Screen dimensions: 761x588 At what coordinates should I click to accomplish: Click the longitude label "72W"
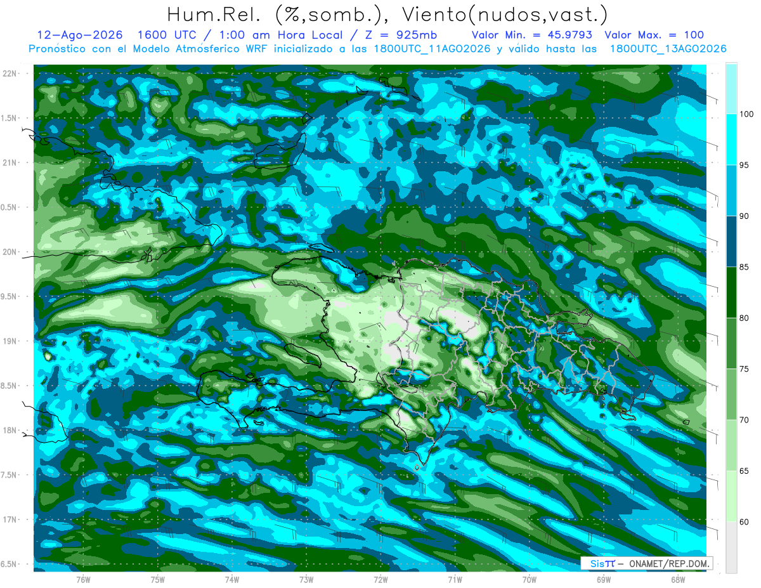(x=380, y=580)
